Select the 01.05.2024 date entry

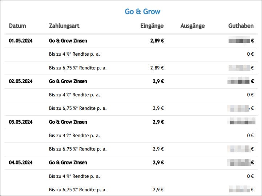tap(21, 41)
